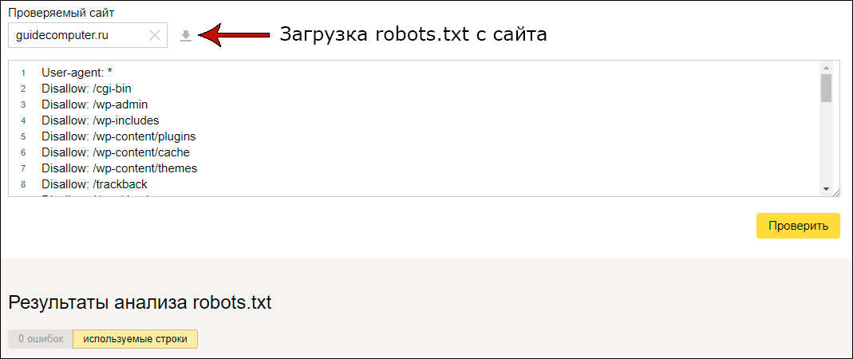Click the robots.txt text area scrollbar thumb
Screen dimensions: 853x359
pyautogui.click(x=826, y=88)
